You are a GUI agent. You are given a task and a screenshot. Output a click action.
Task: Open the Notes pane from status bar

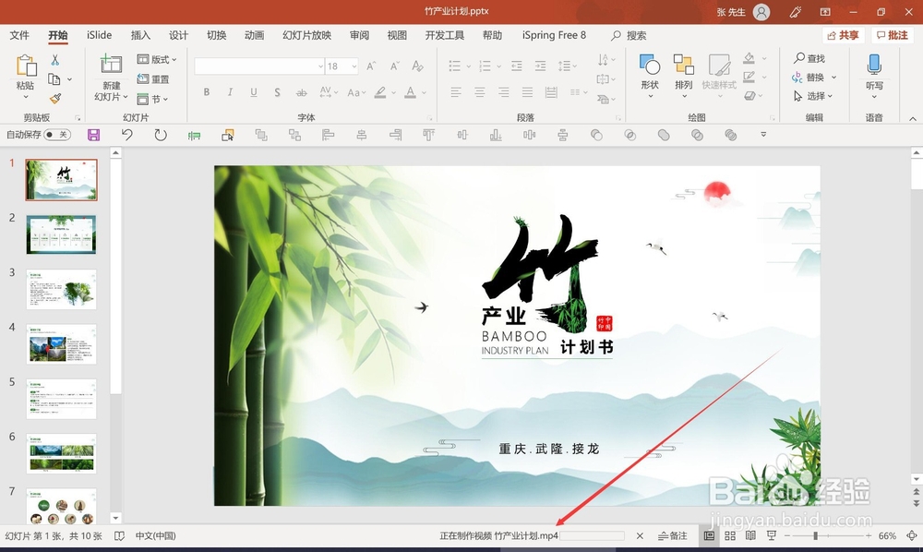click(x=672, y=535)
